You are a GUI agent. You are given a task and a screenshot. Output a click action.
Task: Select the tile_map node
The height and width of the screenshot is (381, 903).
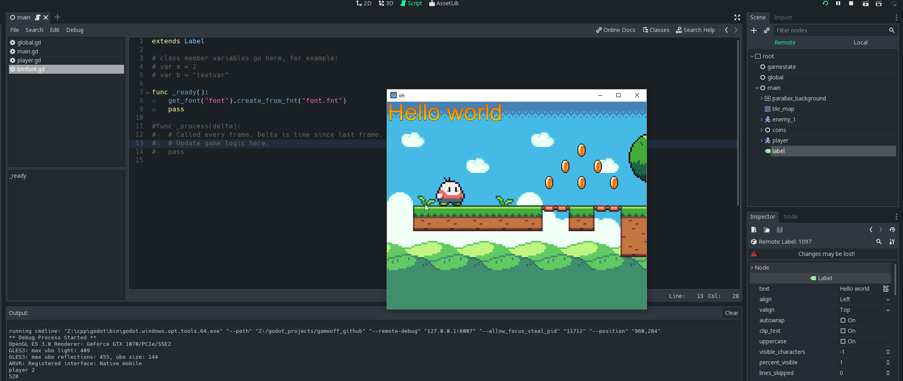coord(783,109)
